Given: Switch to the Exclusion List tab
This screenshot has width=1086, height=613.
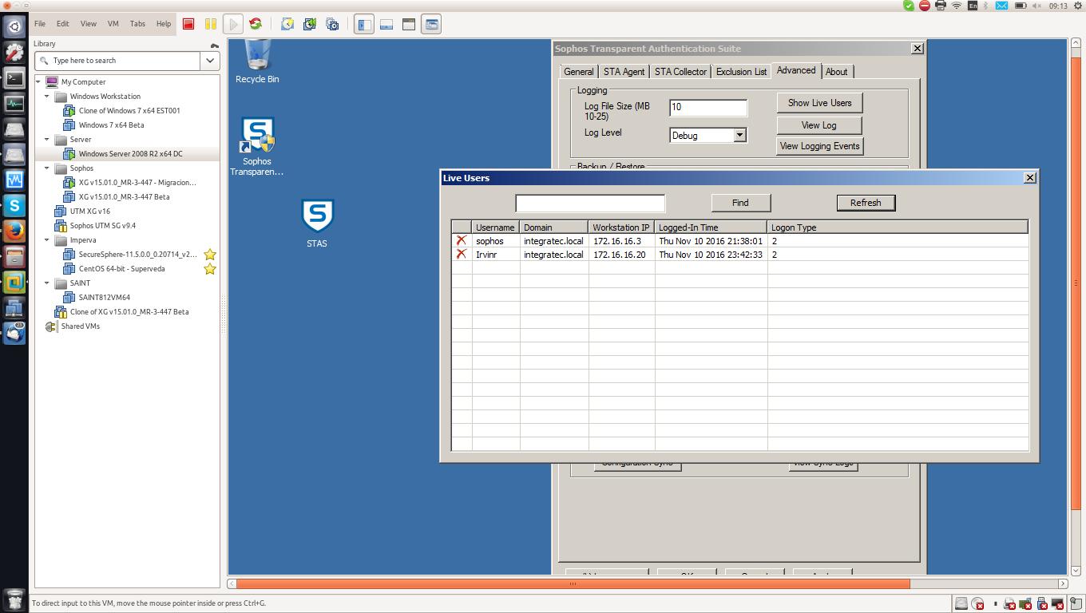Looking at the screenshot, I should tap(741, 72).
